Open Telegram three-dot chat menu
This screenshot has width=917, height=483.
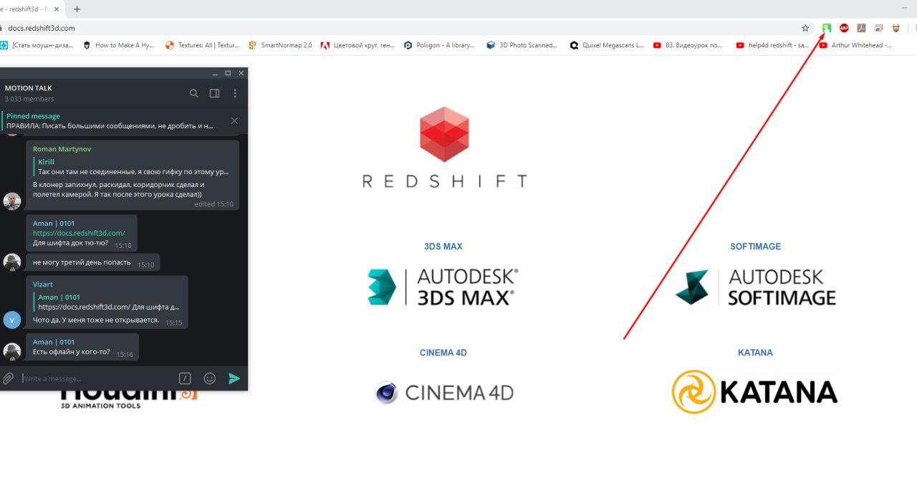point(234,93)
